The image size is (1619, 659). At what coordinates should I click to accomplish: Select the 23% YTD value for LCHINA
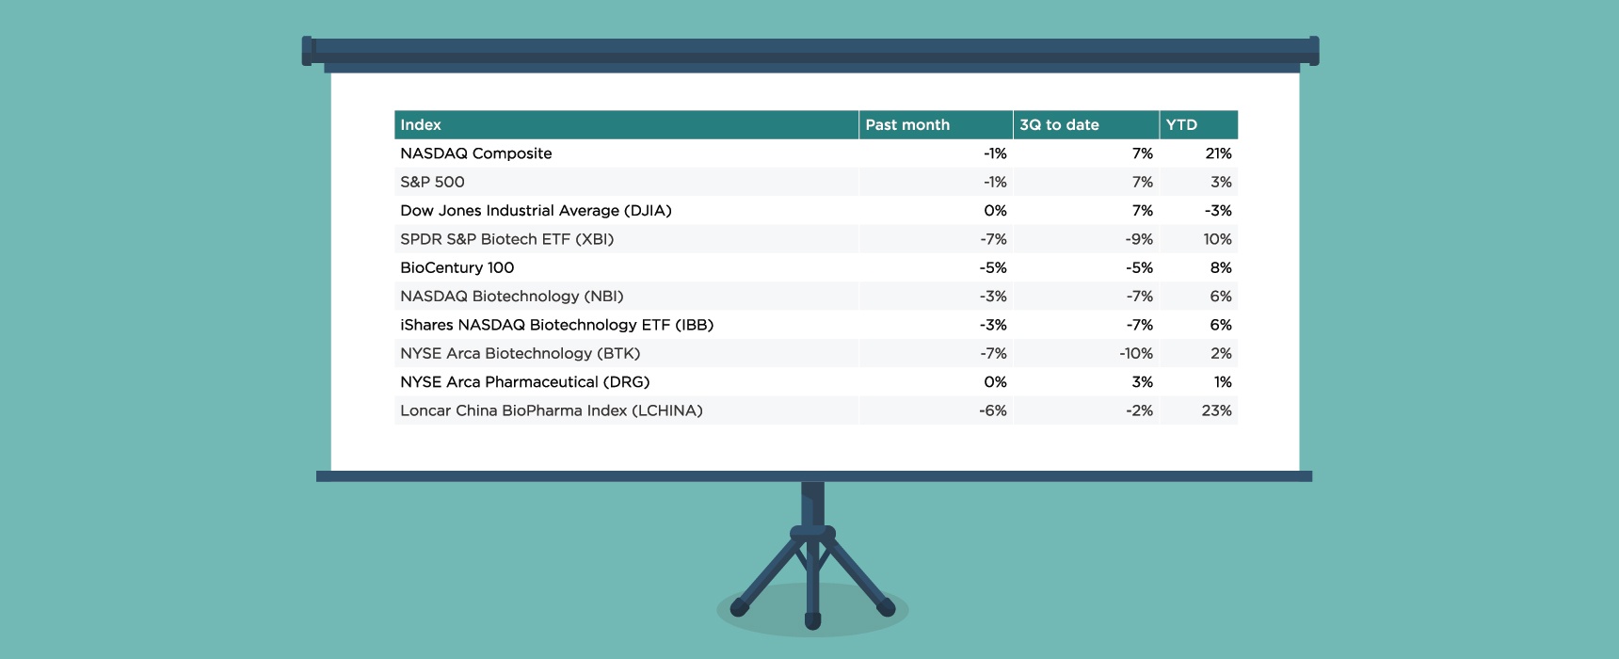[x=1216, y=410]
